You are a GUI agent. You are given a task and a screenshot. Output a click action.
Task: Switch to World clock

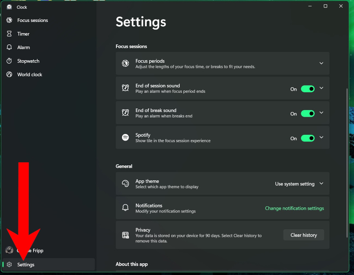pyautogui.click(x=29, y=74)
